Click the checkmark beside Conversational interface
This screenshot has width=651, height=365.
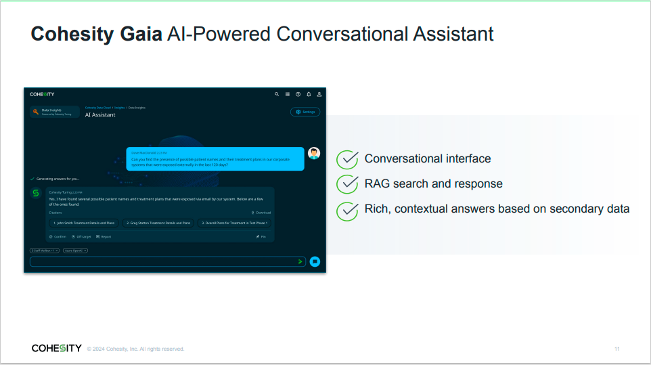pos(348,159)
